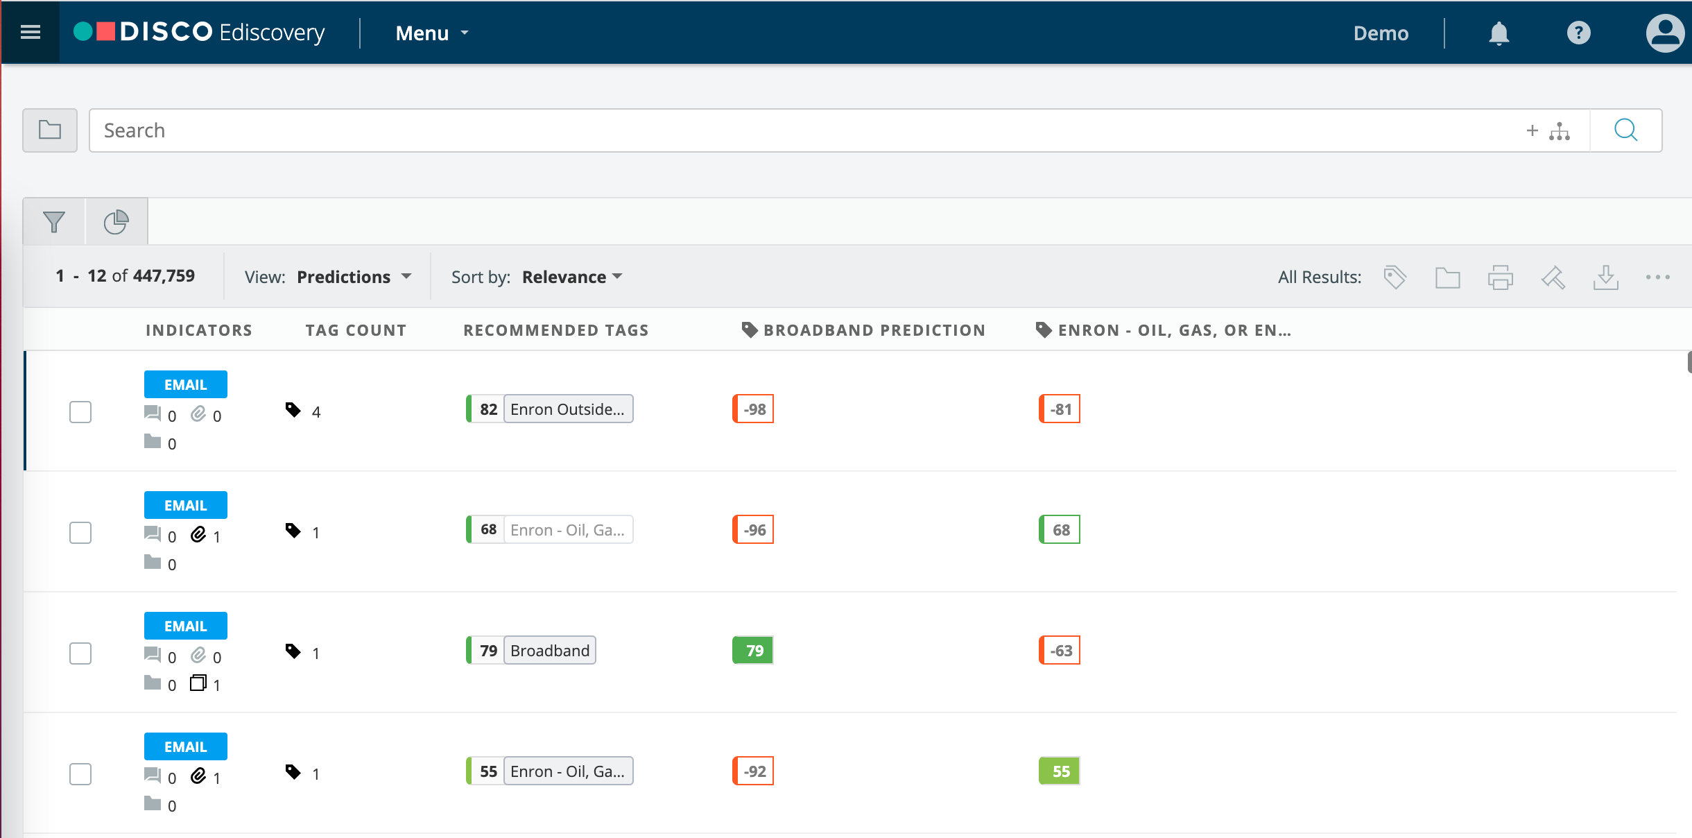
Task: Mass tag all results icon
Action: tap(1395, 277)
